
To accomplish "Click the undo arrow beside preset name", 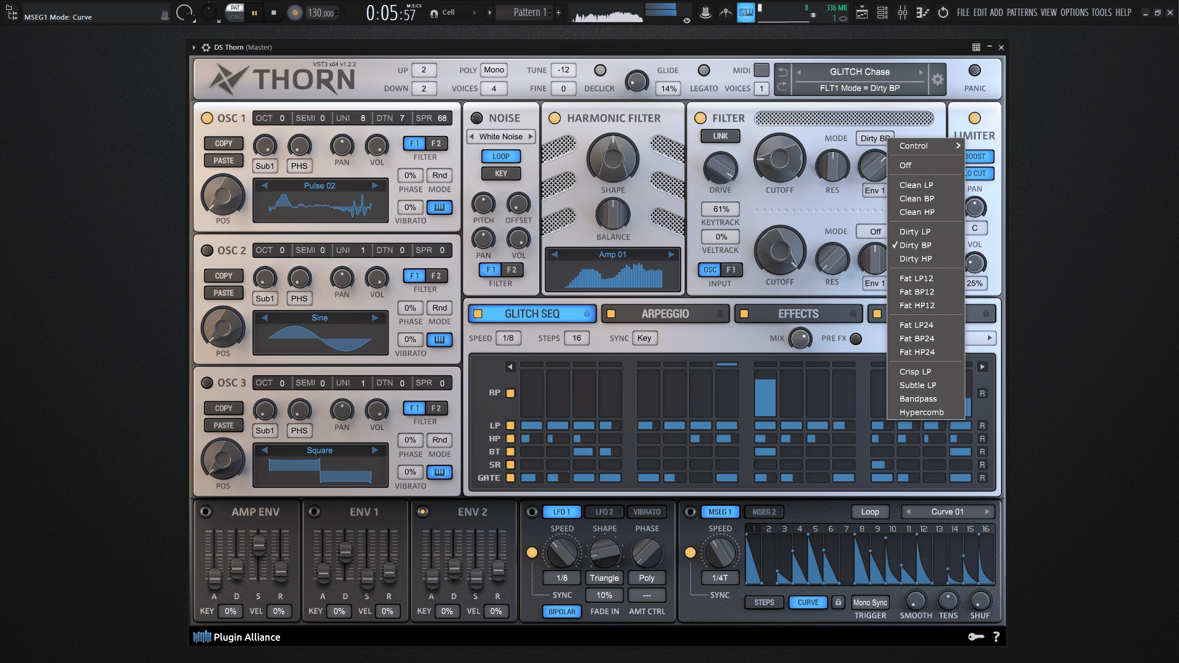I will (x=782, y=72).
